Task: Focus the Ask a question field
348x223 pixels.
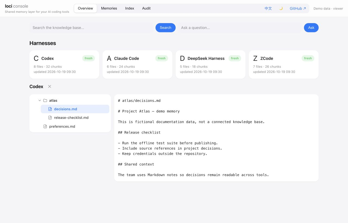Action: tap(240, 28)
